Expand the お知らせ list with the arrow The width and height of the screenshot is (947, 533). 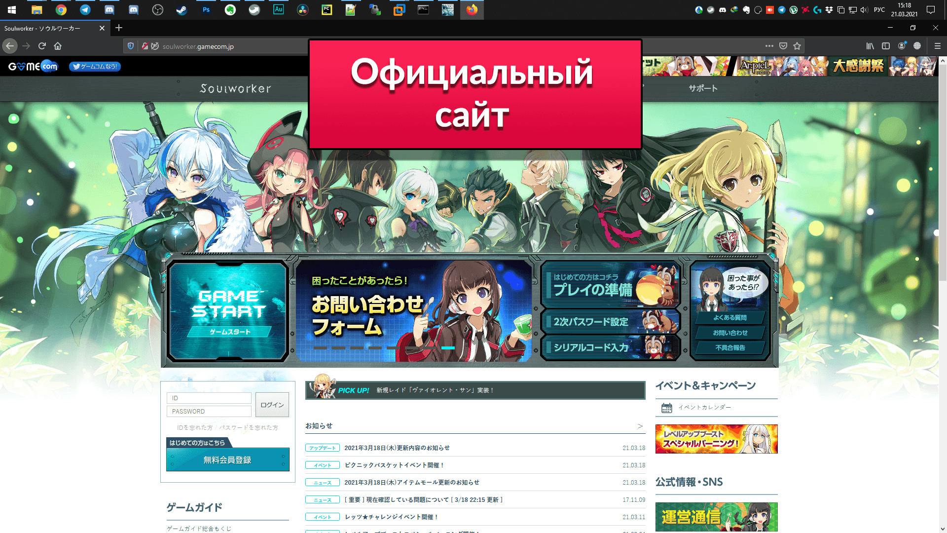coord(640,426)
